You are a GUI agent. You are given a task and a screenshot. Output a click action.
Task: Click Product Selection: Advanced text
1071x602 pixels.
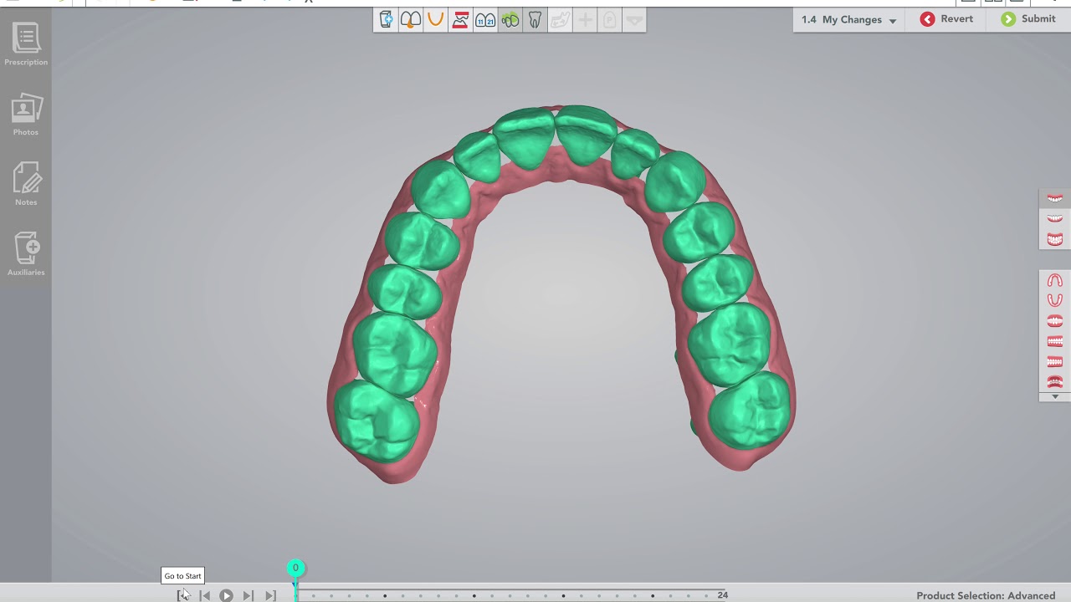[986, 595]
